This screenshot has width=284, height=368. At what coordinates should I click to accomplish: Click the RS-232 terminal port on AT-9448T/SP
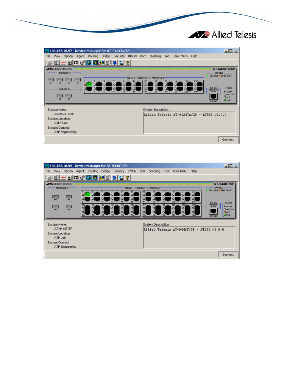213,211
